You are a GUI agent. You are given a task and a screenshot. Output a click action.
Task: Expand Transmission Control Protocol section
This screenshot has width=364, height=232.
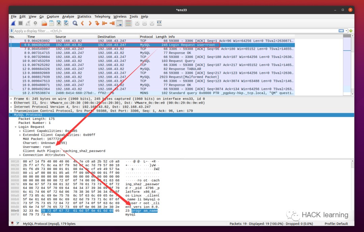pos(11,111)
